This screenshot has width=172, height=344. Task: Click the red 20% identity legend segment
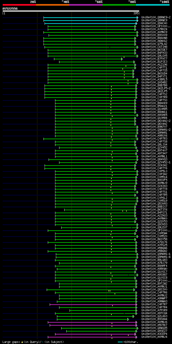[19, 5]
